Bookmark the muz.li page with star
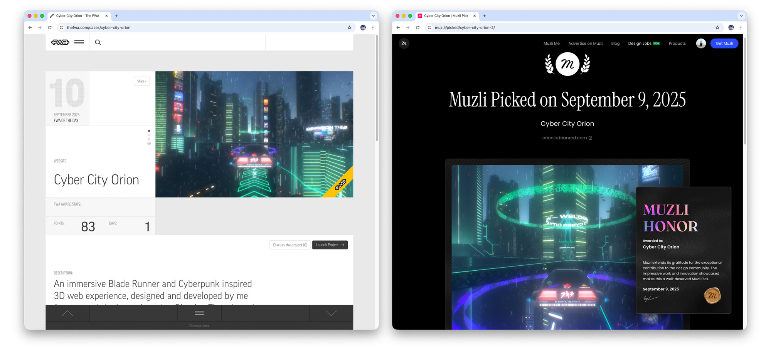The height and width of the screenshot is (350, 771). 717,27
